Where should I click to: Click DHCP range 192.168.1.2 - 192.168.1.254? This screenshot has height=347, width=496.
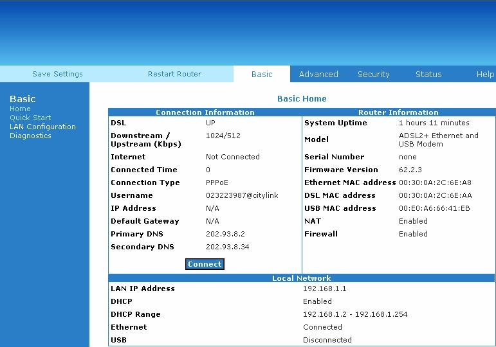355,314
